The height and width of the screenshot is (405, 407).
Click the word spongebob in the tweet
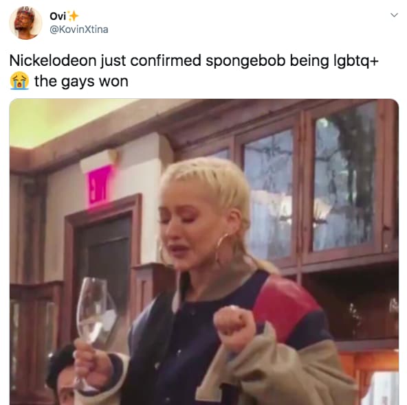point(245,61)
